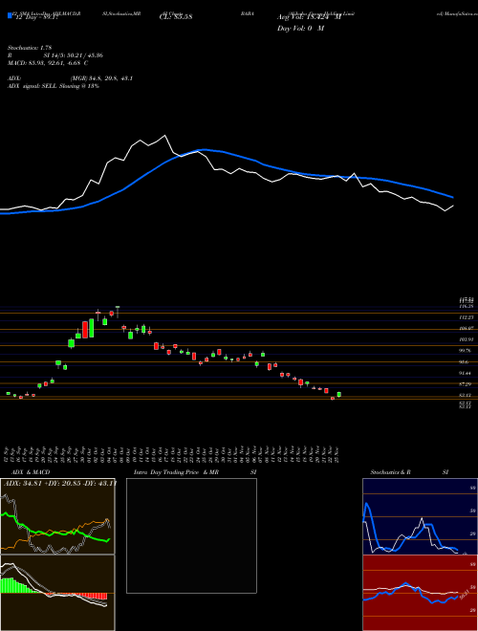Click the 'Day Vol: 0 M' text
Screen dimensions: 478x631
click(300, 29)
